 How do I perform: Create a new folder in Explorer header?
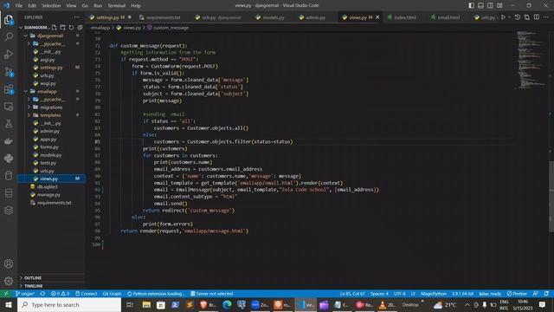tap(62, 27)
